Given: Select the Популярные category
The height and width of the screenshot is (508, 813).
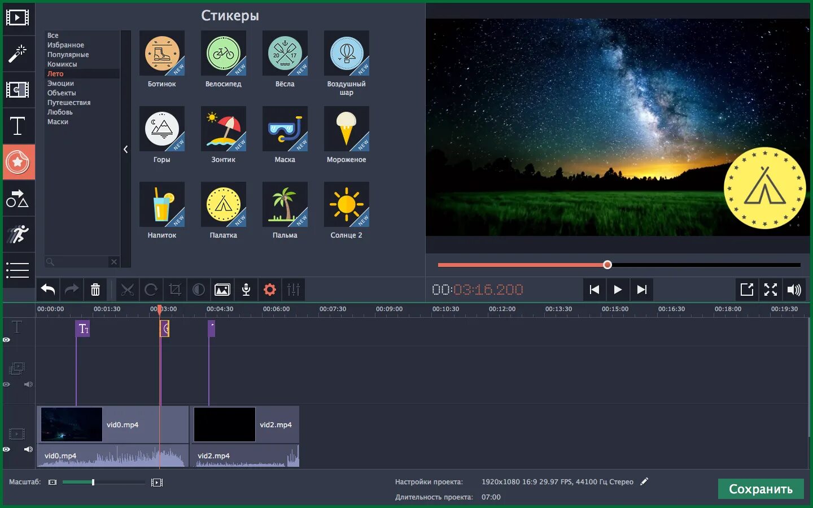Looking at the screenshot, I should click(x=68, y=55).
